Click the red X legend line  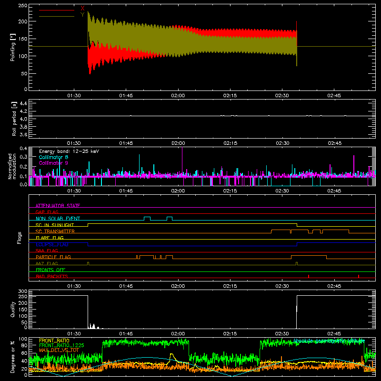[x=57, y=10]
